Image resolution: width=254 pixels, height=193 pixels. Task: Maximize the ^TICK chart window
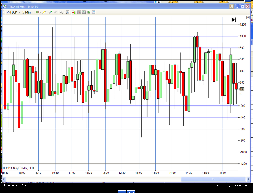click(243, 6)
